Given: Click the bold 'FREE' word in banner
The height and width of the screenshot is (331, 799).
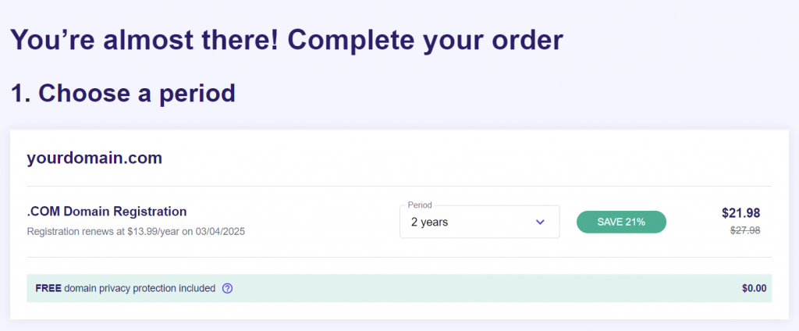Looking at the screenshot, I should (x=48, y=289).
